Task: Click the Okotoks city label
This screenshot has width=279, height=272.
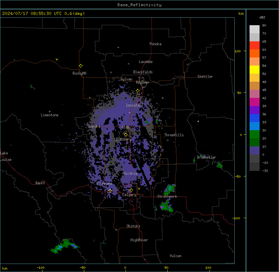Action: [x=133, y=226]
